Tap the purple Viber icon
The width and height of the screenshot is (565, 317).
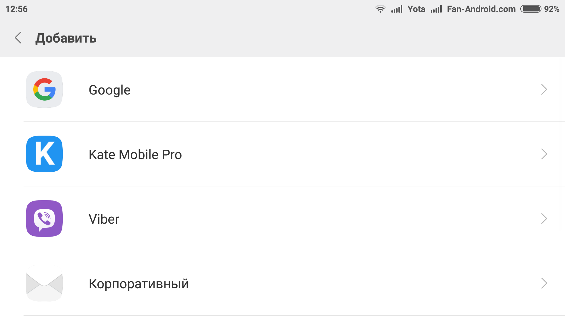(44, 219)
